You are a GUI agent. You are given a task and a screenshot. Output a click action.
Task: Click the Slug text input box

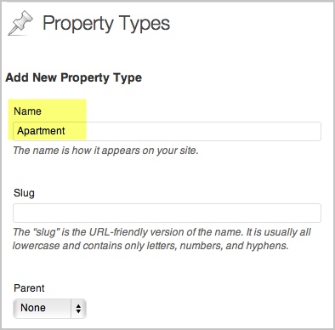[167, 213]
